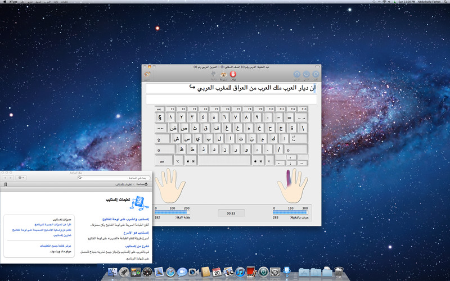This screenshot has height=281, width=450.
Task: Open Dashboard from the Dock
Action: coord(147,272)
